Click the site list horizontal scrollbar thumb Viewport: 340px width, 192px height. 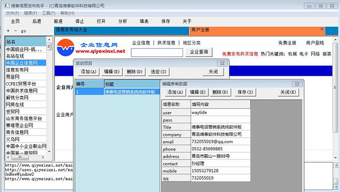point(20,157)
